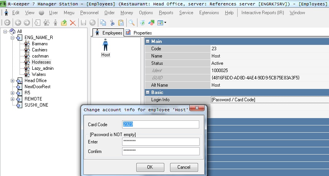Open the Personnel menu
329x176 pixels.
pos(89,13)
